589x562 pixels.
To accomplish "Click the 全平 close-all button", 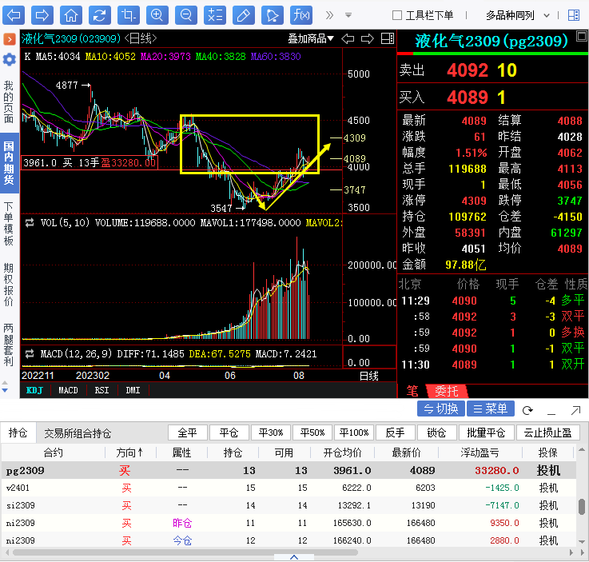I will pos(187,432).
